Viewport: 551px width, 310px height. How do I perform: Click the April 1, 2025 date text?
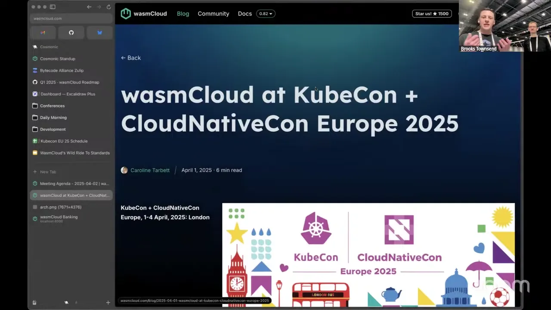[197, 170]
